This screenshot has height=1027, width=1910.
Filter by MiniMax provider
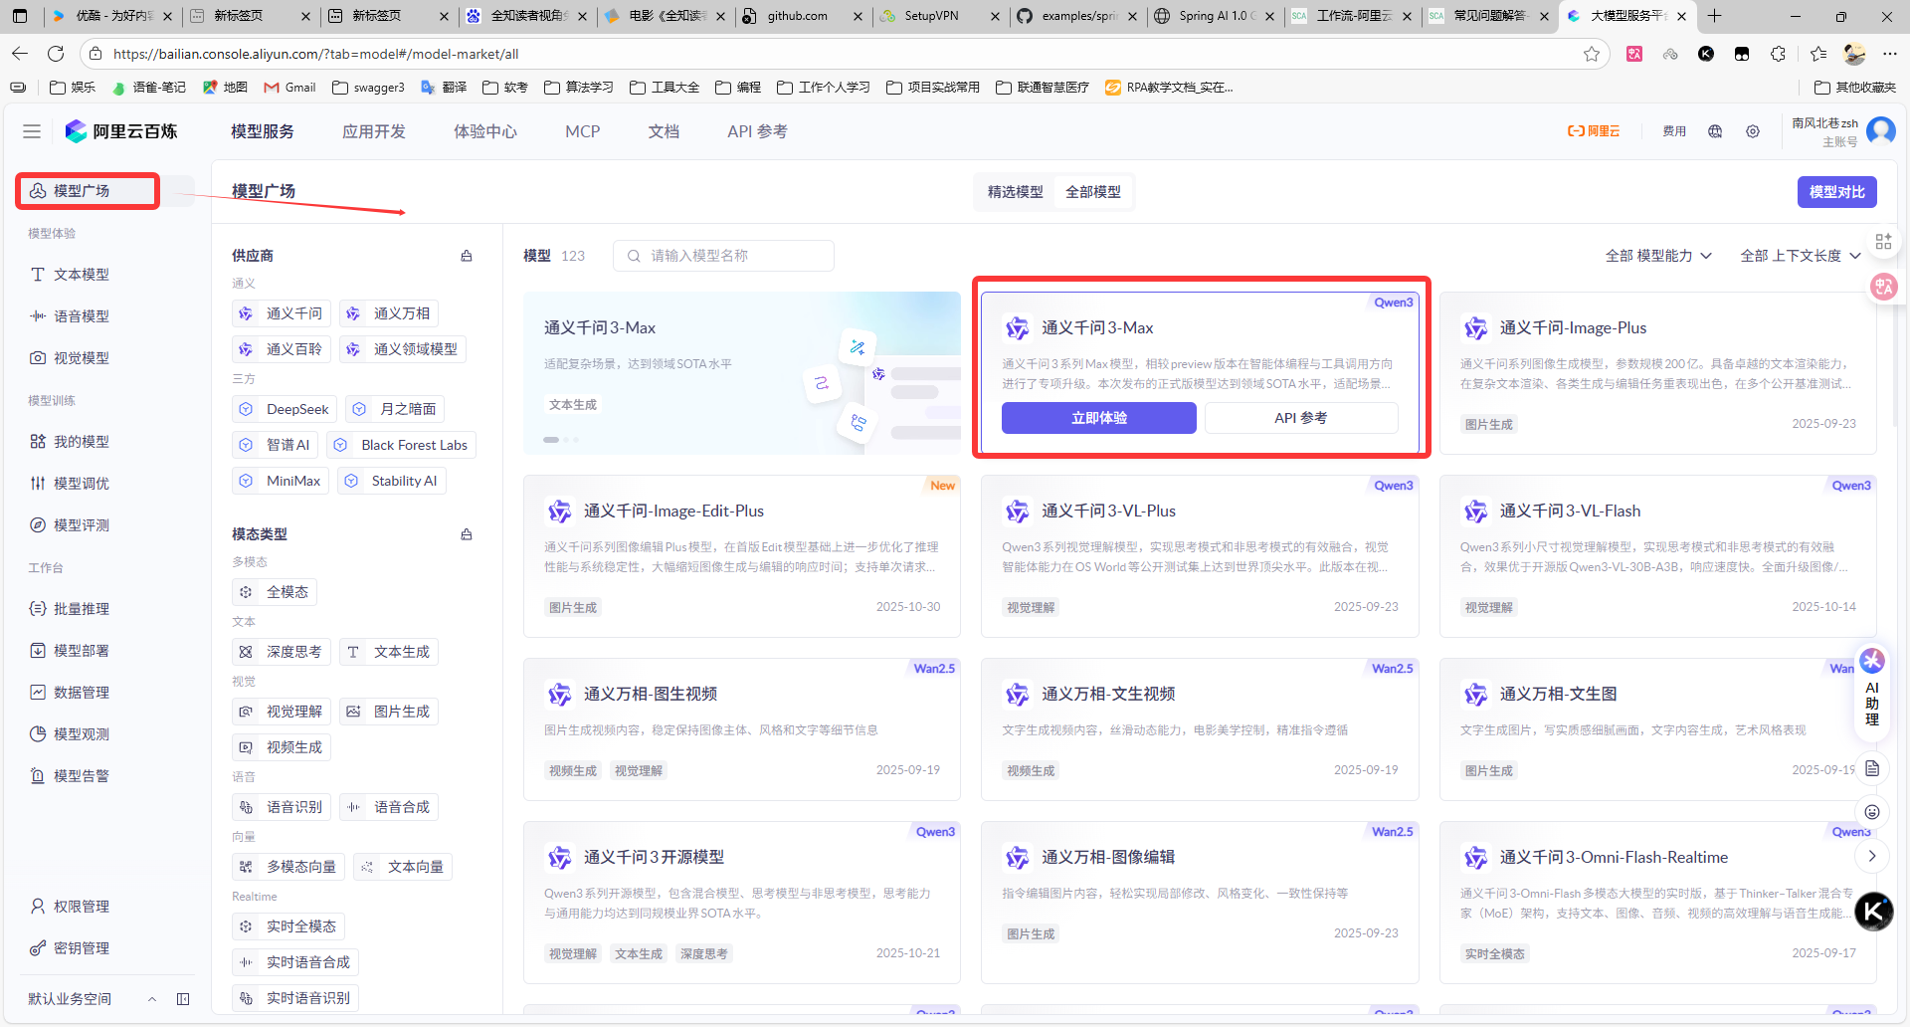281,481
